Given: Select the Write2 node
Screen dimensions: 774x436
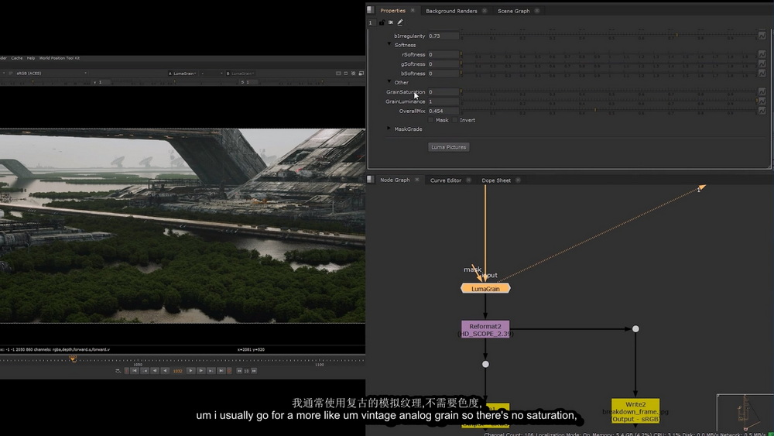Looking at the screenshot, I should coord(635,410).
